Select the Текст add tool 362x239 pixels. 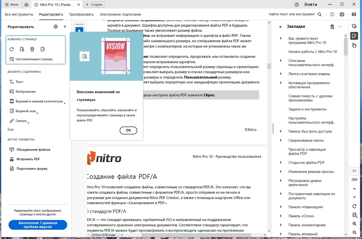[17, 82]
